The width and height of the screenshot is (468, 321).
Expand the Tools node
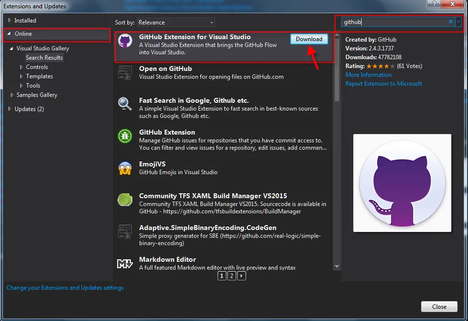click(21, 86)
